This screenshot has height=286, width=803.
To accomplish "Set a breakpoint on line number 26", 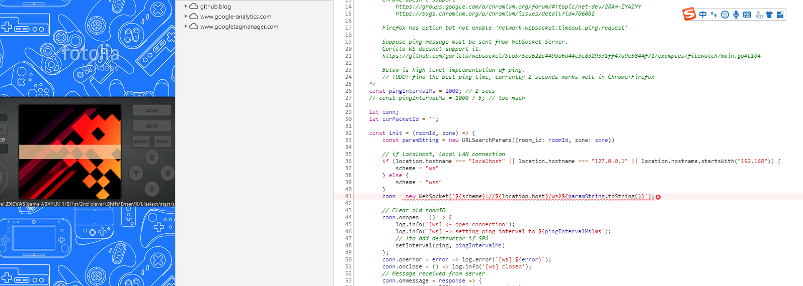I will click(348, 91).
